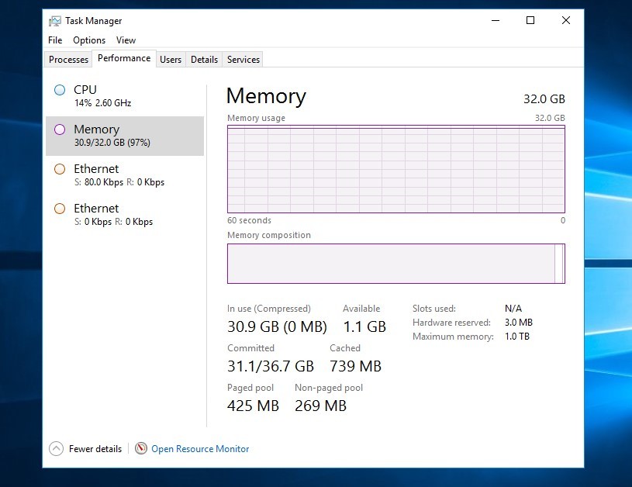Click the Memory composition bar
The height and width of the screenshot is (487, 632).
[396, 264]
